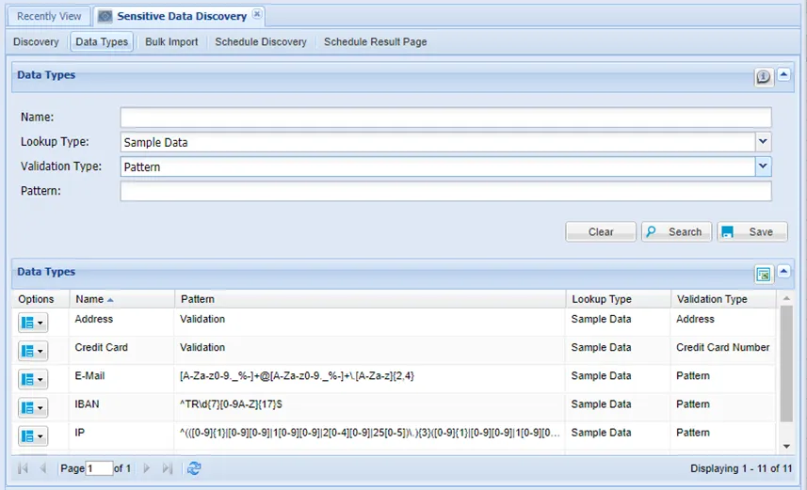Click the page number input box
The image size is (807, 490).
[99, 468]
